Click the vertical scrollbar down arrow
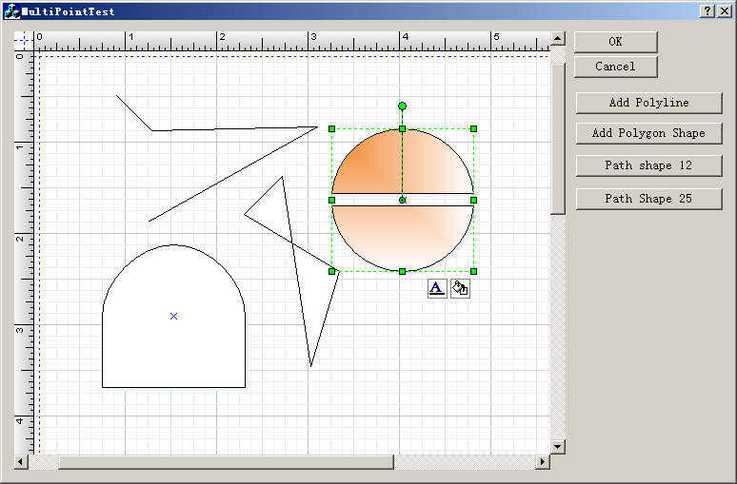This screenshot has width=737, height=484. point(558,446)
